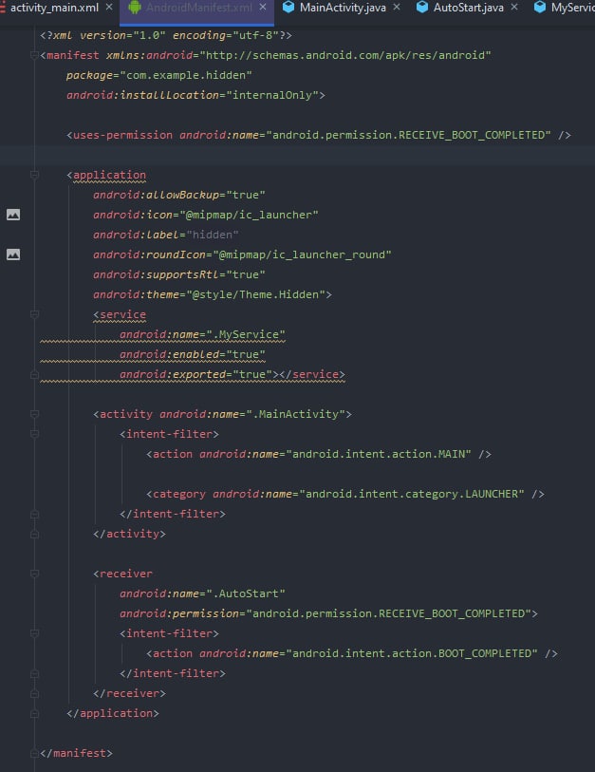This screenshot has height=772, width=595.
Task: Collapse the application tag fold marker
Action: pyautogui.click(x=34, y=175)
